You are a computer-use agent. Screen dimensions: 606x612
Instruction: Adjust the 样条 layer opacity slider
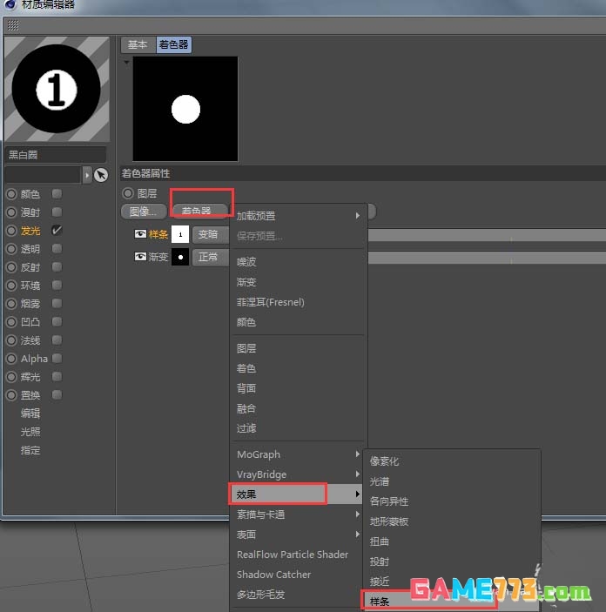(x=487, y=235)
